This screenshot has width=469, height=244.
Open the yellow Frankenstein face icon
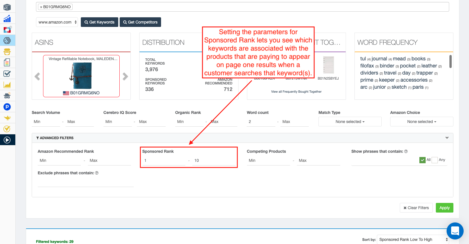7,52
